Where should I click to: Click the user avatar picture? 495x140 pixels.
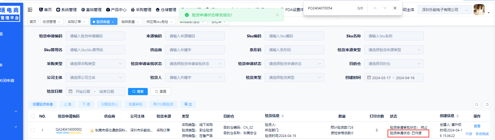point(479,10)
